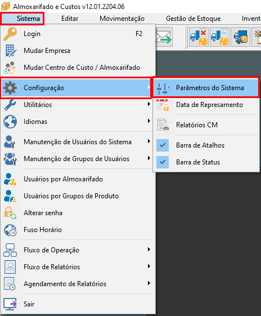Open the partially visible Invent menu

click(x=251, y=19)
